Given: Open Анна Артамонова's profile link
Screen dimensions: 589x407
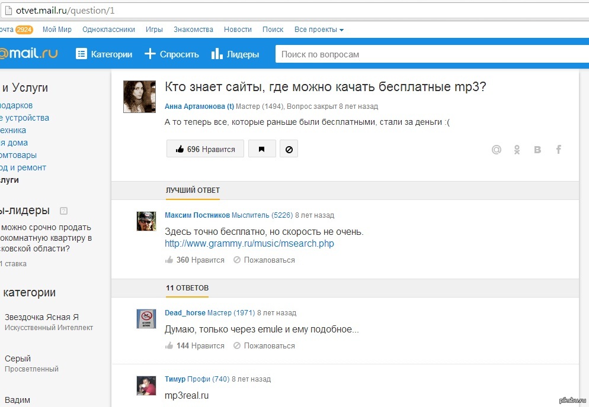Looking at the screenshot, I should [x=200, y=106].
